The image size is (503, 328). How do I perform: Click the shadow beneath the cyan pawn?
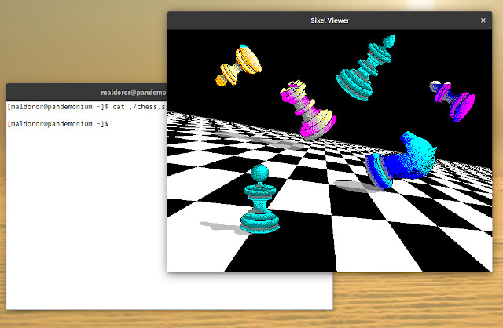coord(218,227)
